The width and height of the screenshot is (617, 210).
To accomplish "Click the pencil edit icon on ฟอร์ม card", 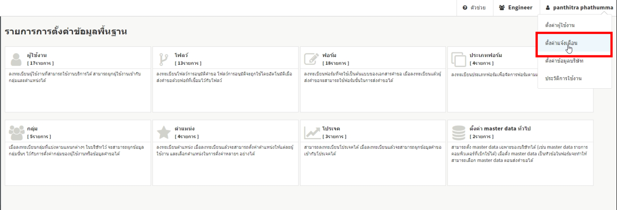I will point(311,59).
